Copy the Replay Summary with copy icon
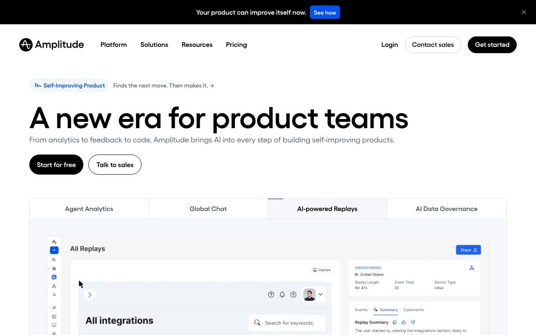Image resolution: width=536 pixels, height=335 pixels. 394,322
